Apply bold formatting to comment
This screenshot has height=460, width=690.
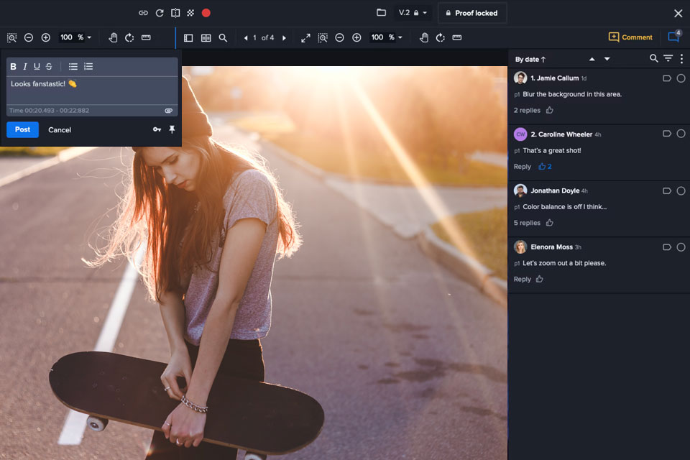coord(13,66)
